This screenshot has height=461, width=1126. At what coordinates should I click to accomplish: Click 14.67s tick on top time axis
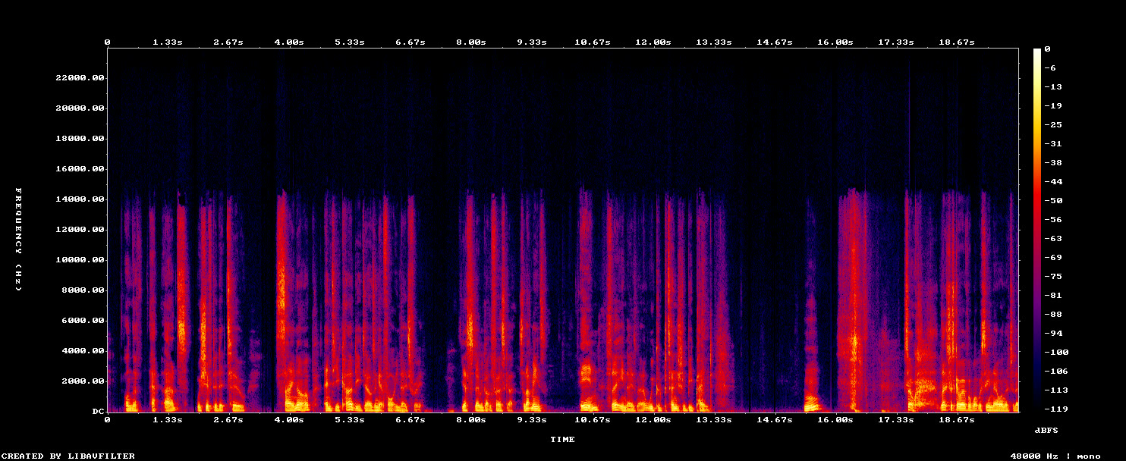pyautogui.click(x=775, y=42)
